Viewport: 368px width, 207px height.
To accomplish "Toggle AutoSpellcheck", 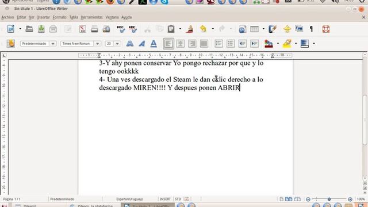I will [133, 29].
